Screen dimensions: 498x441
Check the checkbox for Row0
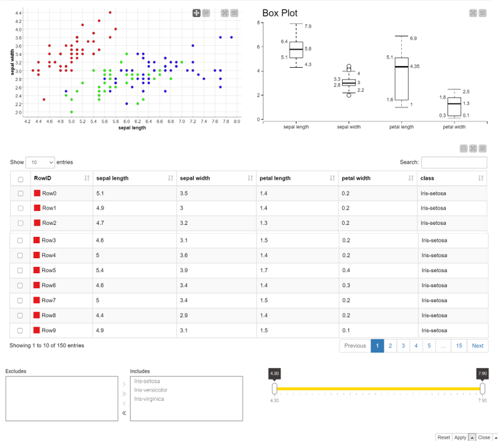pyautogui.click(x=21, y=193)
